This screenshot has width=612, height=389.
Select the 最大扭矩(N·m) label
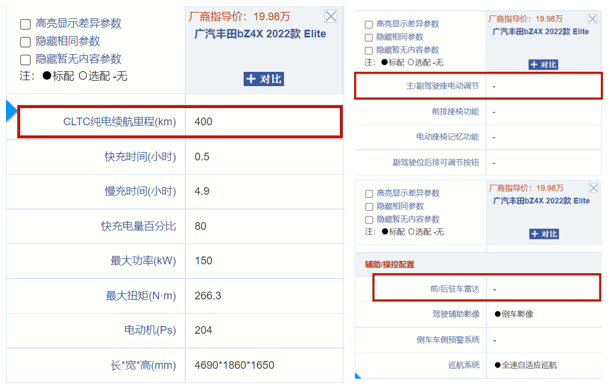[141, 296]
